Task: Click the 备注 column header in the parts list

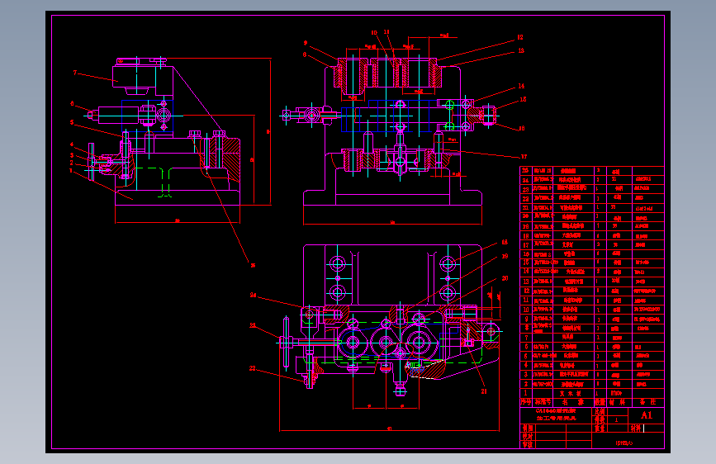Action: (647, 402)
